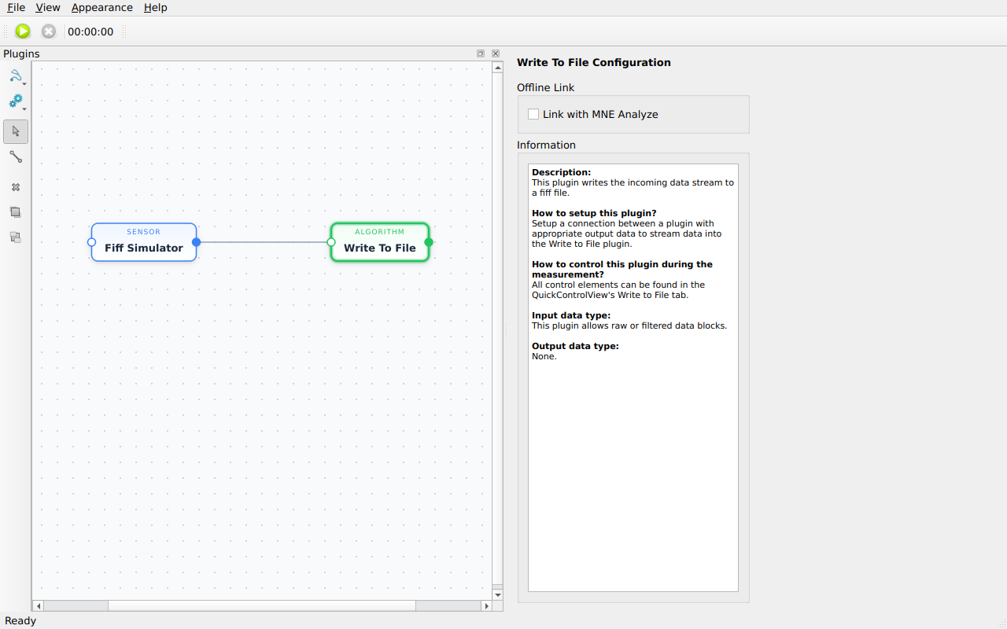The image size is (1007, 629).
Task: Click the "Write To File Configuration" heading
Action: click(x=594, y=63)
